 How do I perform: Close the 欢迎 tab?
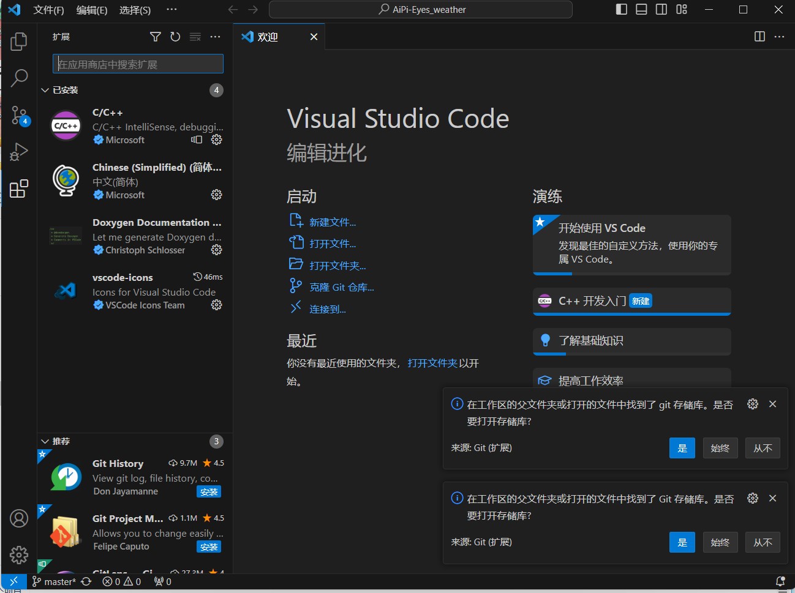click(x=314, y=37)
